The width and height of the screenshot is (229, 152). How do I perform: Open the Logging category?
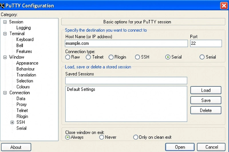23,28
